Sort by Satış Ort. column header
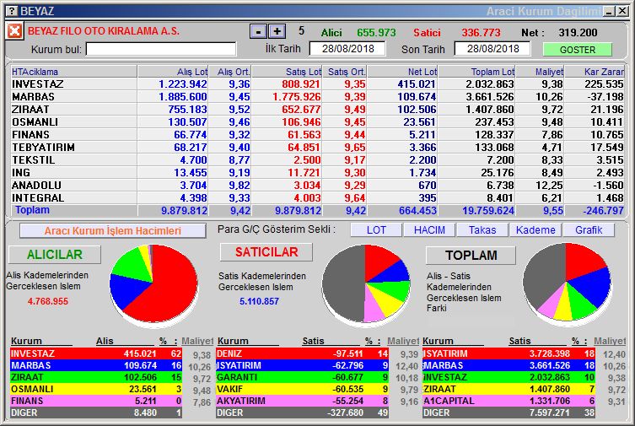The image size is (635, 426). tap(345, 72)
